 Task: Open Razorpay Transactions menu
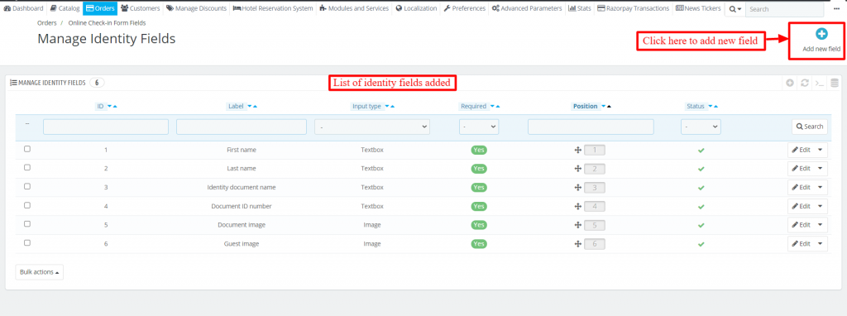(x=634, y=8)
